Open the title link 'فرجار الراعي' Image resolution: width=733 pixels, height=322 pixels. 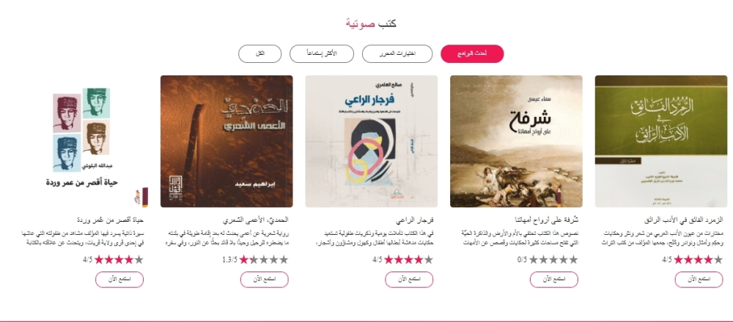pos(415,220)
